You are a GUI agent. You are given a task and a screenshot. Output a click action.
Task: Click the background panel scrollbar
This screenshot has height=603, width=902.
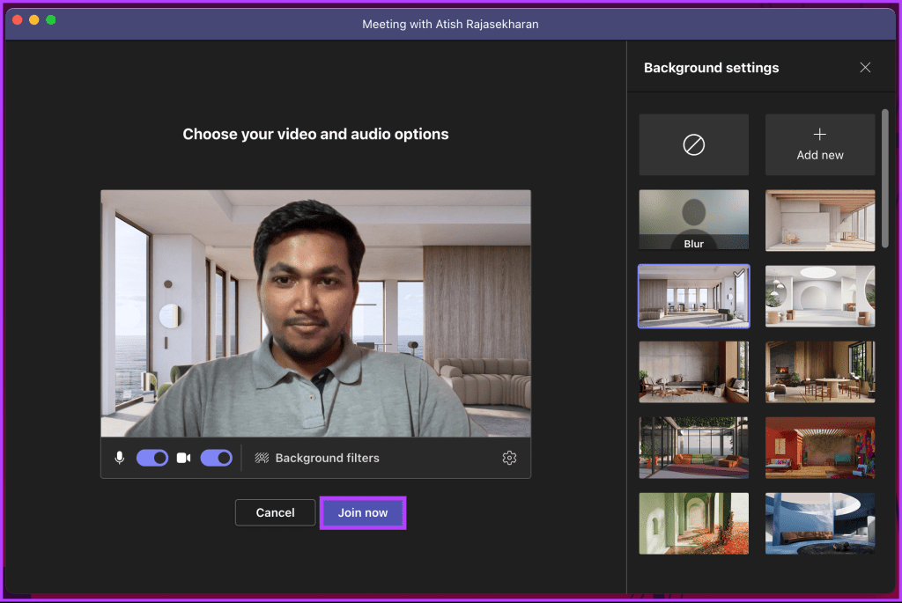click(886, 176)
